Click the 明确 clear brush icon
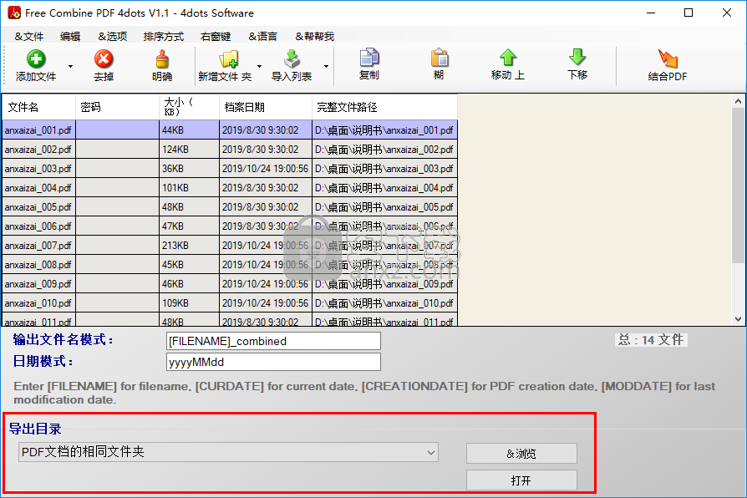 point(162,59)
